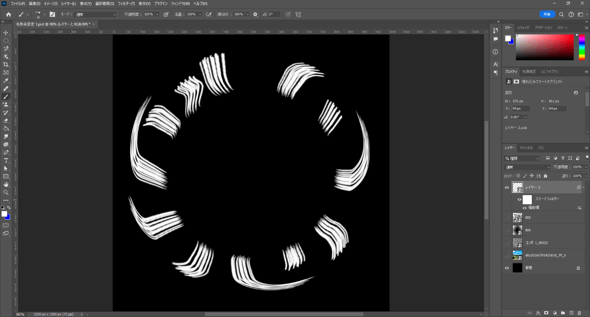Switch to the 色調補正 tab

pyautogui.click(x=529, y=72)
